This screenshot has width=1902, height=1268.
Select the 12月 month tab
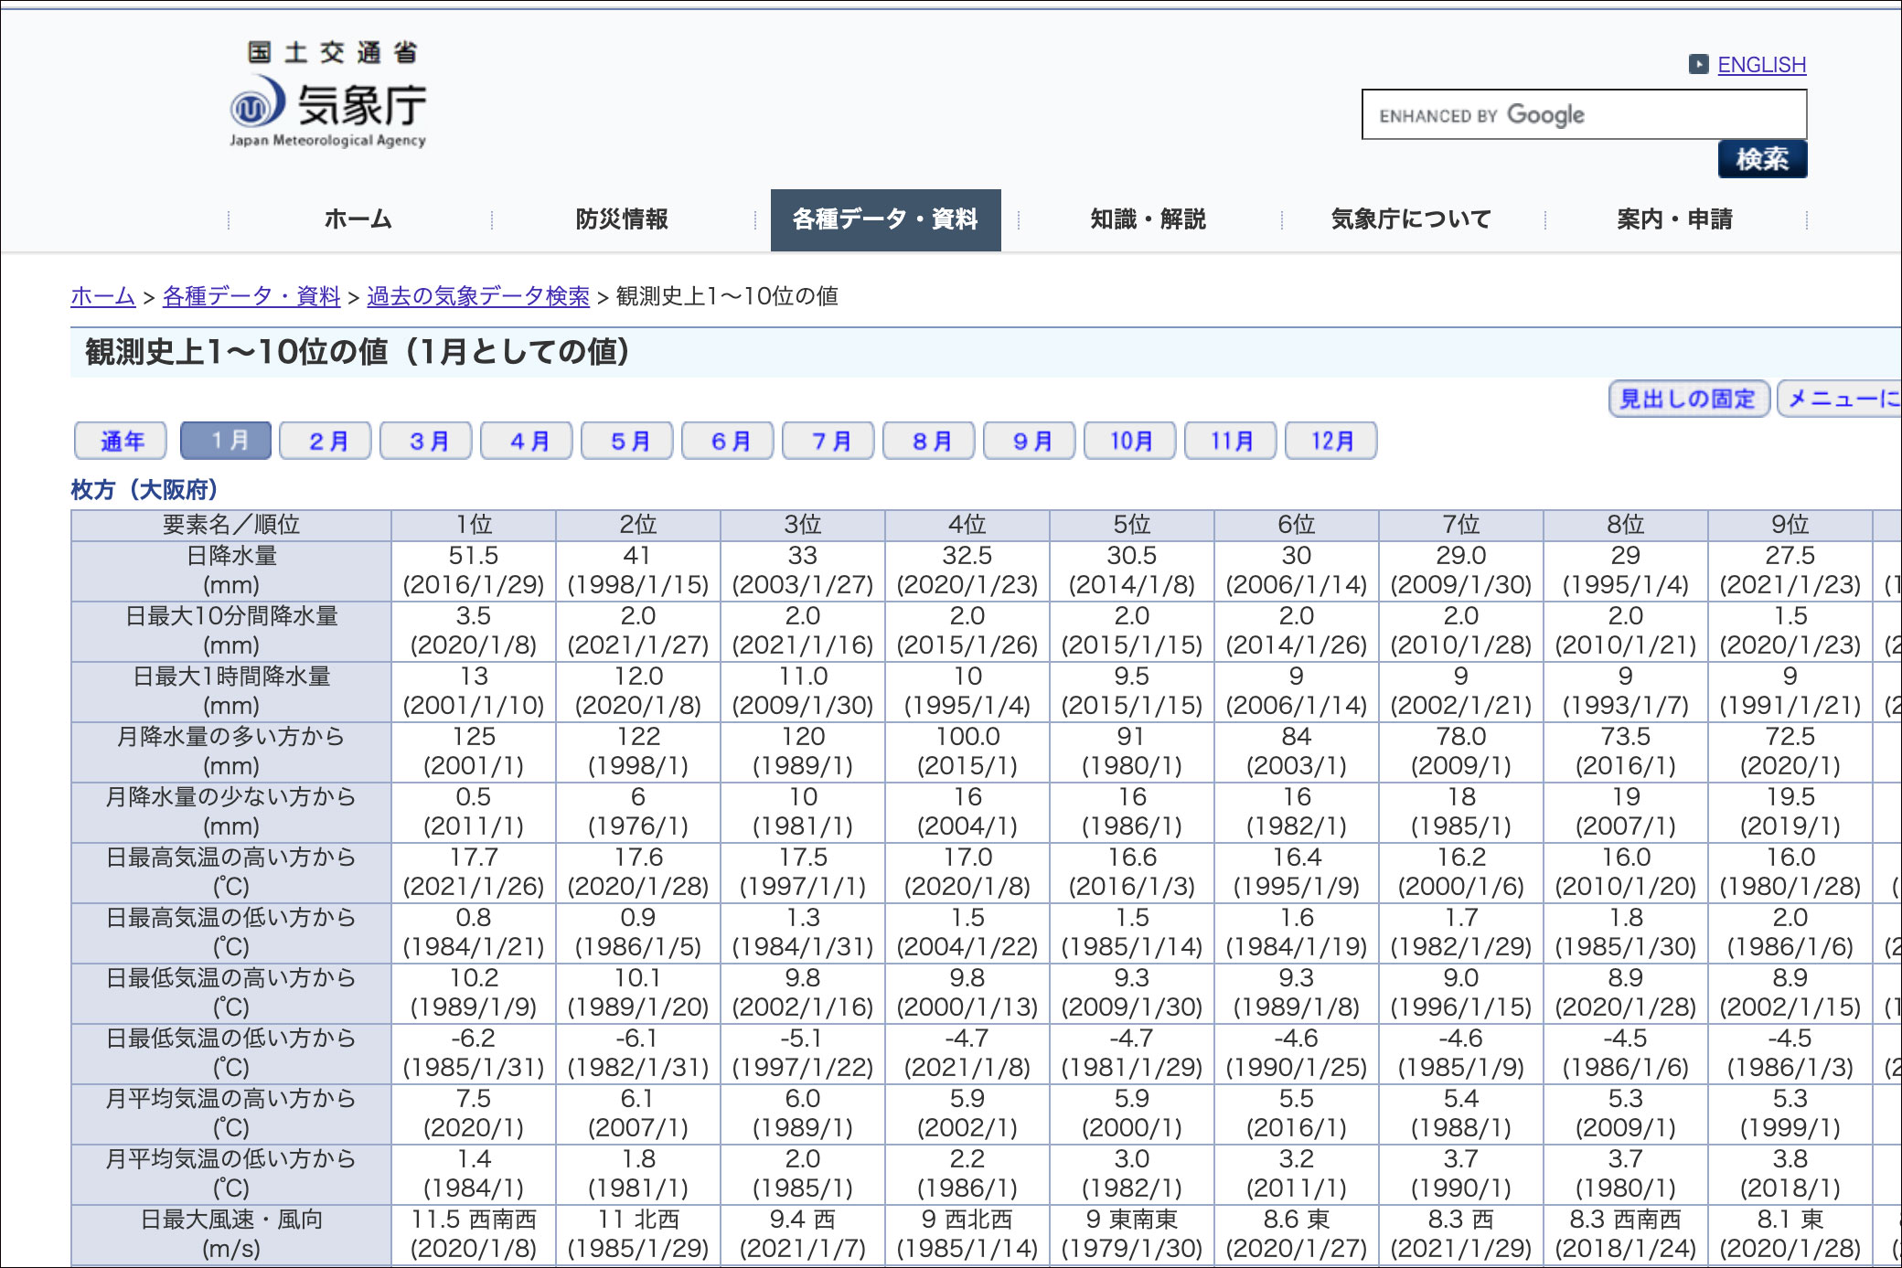coord(1331,442)
